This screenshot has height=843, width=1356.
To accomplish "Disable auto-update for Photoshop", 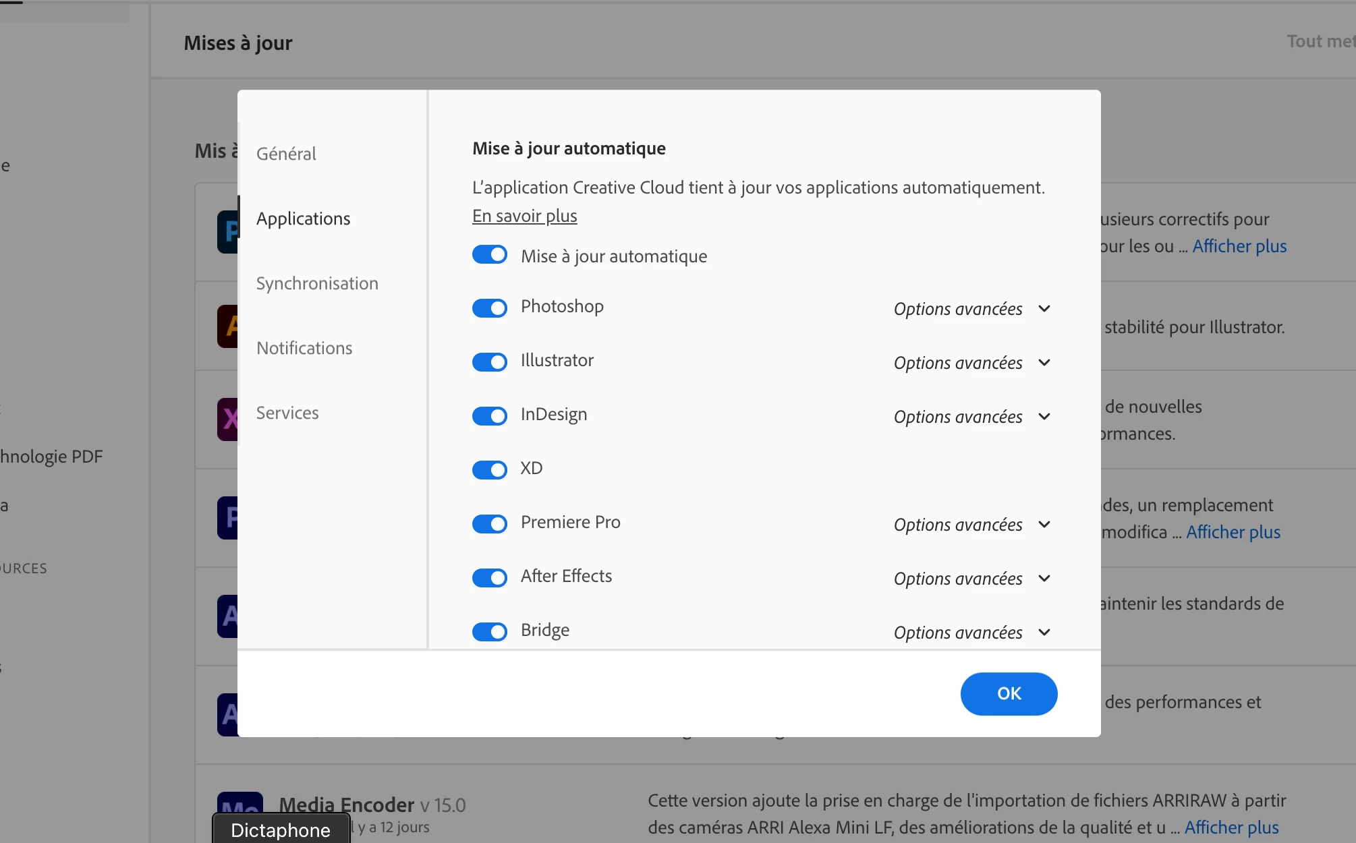I will [490, 308].
